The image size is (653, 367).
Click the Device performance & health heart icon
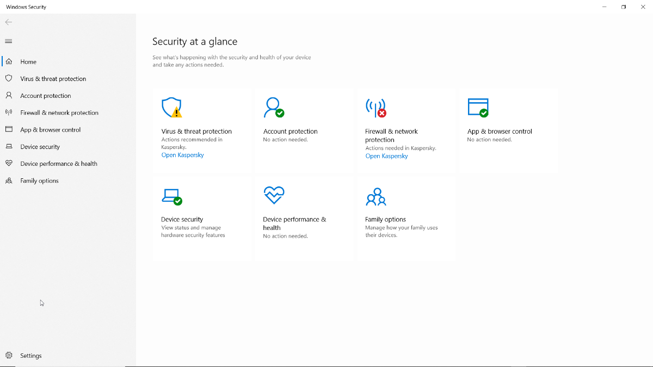pyautogui.click(x=274, y=195)
